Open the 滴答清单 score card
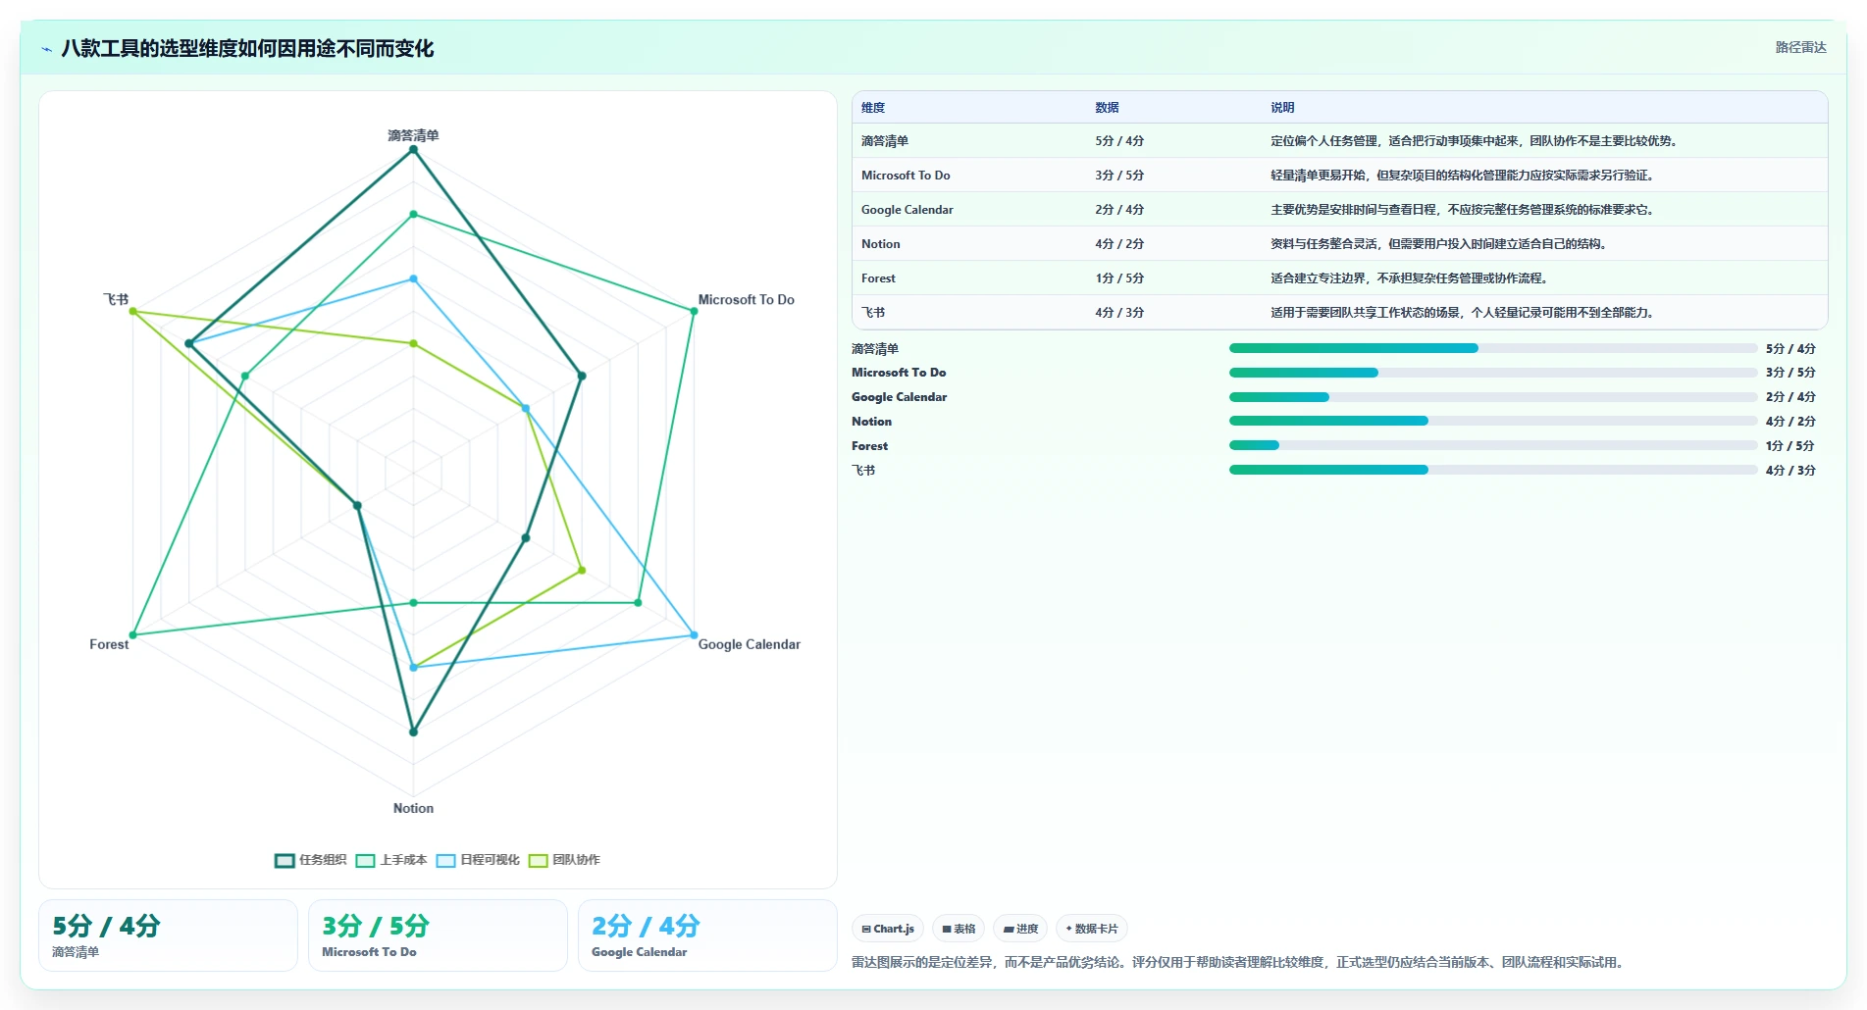 pos(168,935)
